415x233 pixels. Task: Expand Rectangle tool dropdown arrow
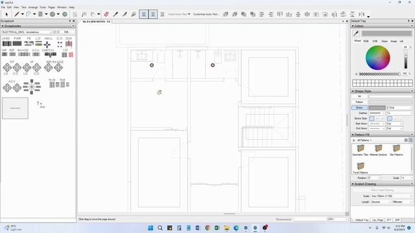[x=46, y=14]
